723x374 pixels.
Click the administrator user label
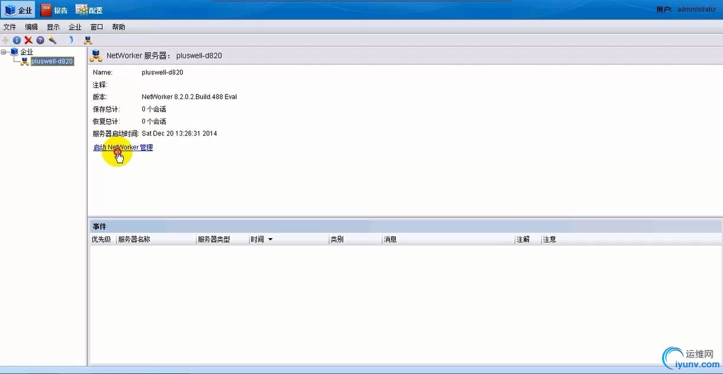(696, 9)
